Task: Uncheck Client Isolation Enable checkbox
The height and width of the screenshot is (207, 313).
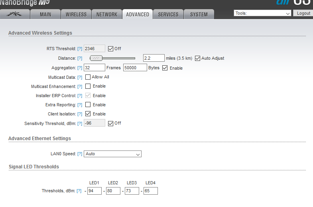Action: [88, 114]
